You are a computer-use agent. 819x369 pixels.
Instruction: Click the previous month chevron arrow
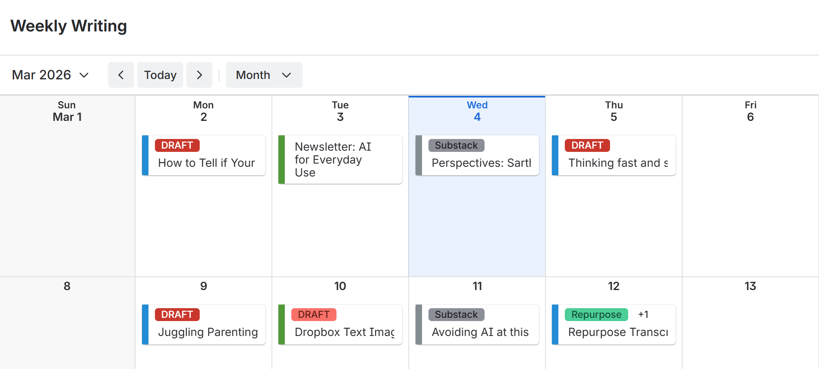pos(121,75)
